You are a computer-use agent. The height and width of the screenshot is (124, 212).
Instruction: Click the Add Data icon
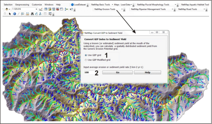coord(6,9)
